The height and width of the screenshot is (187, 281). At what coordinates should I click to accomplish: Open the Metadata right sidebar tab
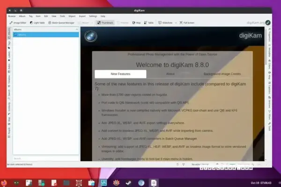pos(269,51)
